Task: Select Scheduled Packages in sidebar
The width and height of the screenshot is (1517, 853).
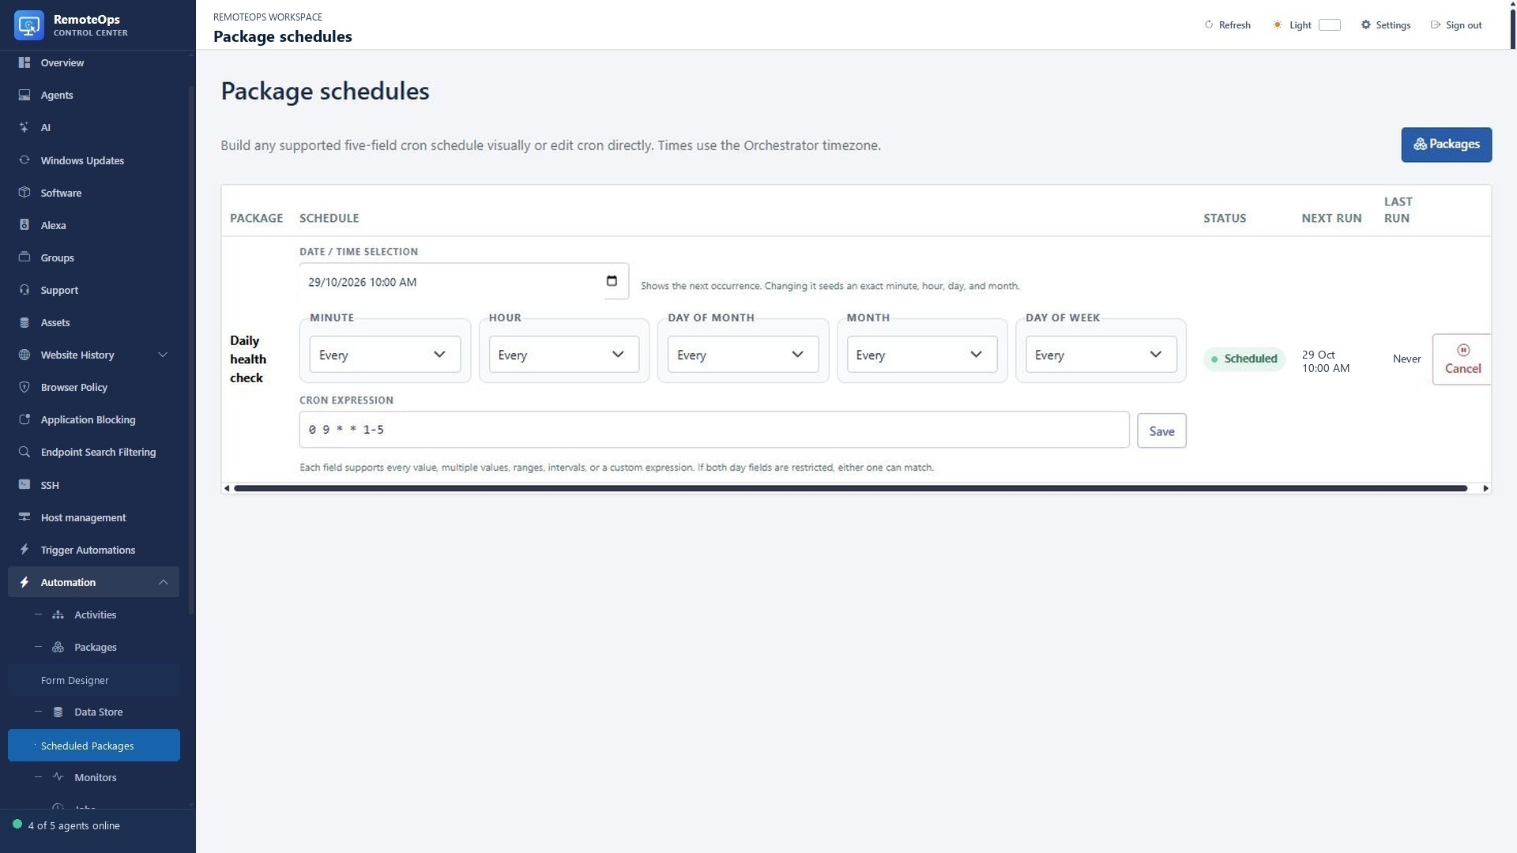Action: click(x=94, y=746)
